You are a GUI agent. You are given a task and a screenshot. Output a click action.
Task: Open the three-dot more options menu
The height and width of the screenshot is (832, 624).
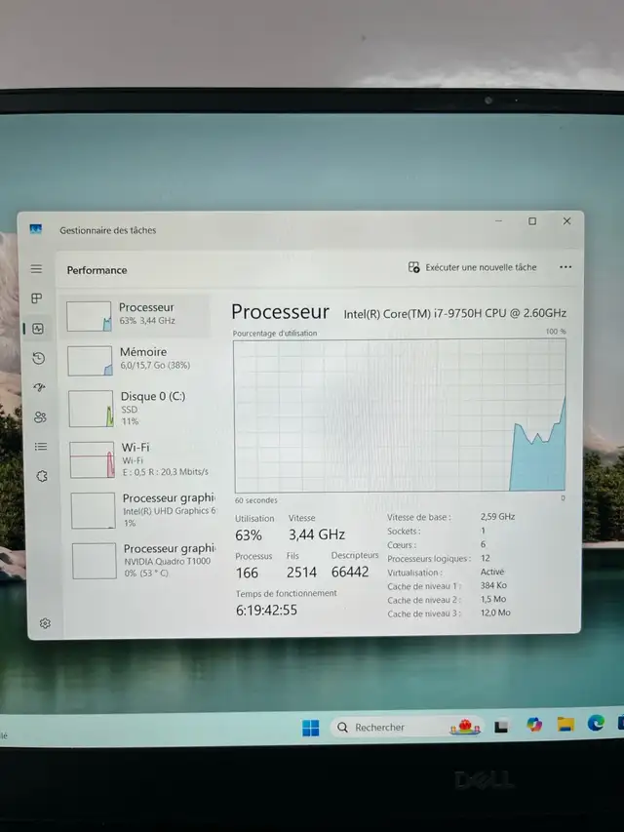(565, 267)
